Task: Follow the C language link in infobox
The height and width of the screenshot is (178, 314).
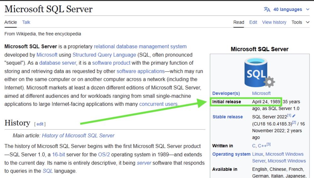Action: [253, 146]
